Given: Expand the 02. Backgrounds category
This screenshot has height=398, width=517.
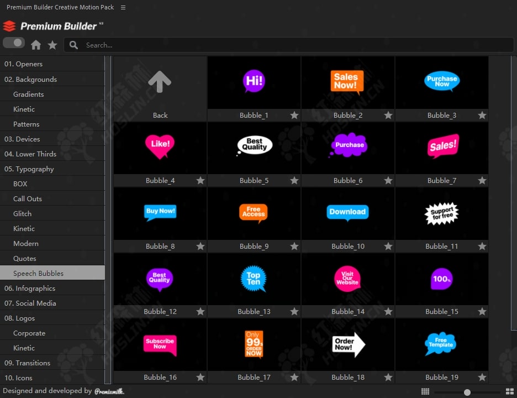Looking at the screenshot, I should [52, 79].
